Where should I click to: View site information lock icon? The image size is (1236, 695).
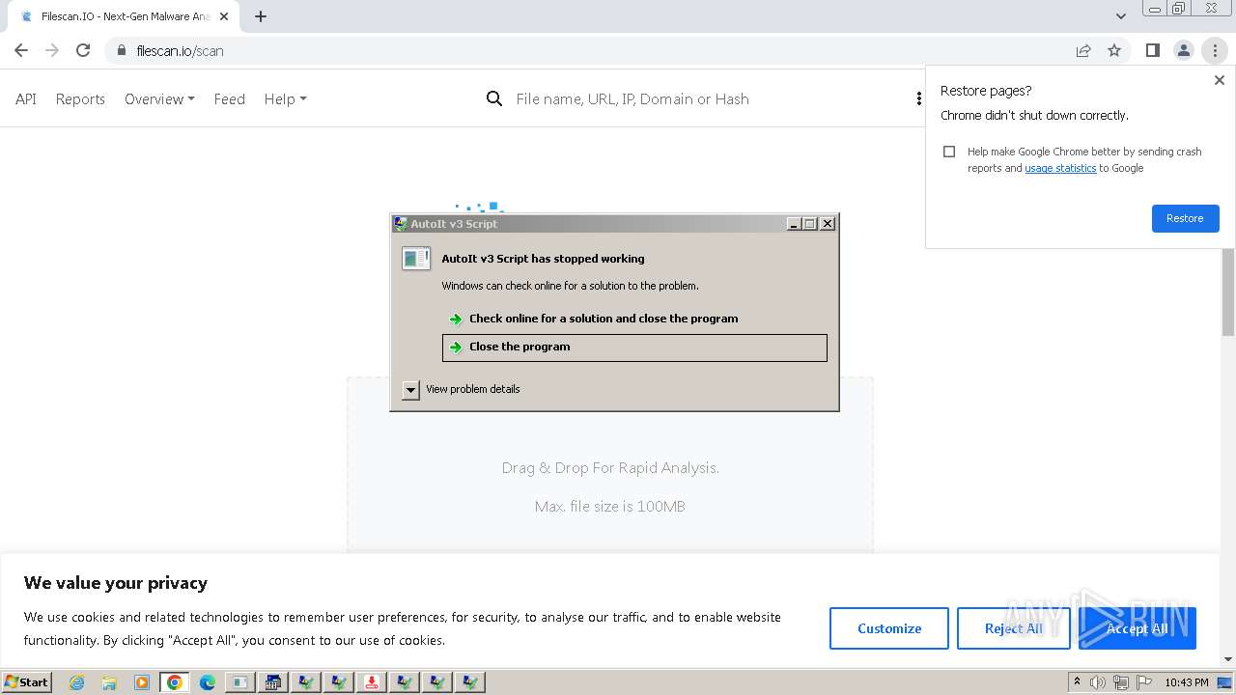pos(121,50)
